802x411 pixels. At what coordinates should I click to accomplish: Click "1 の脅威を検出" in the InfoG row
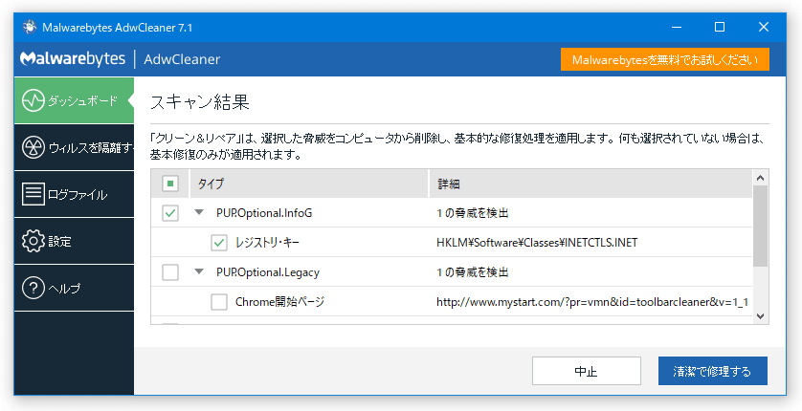pyautogui.click(x=473, y=213)
